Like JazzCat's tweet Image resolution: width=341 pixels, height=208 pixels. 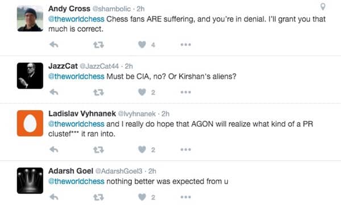[142, 92]
